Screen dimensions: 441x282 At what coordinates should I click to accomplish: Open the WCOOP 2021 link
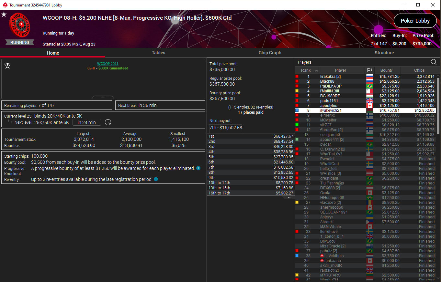coord(108,64)
